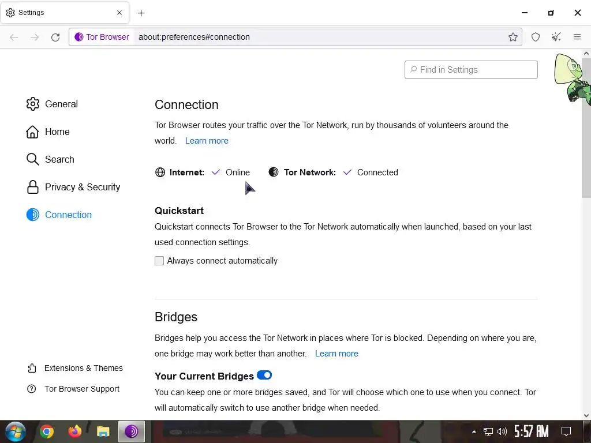The image size is (591, 443).
Task: Open the hamburger application menu
Action: (x=577, y=37)
